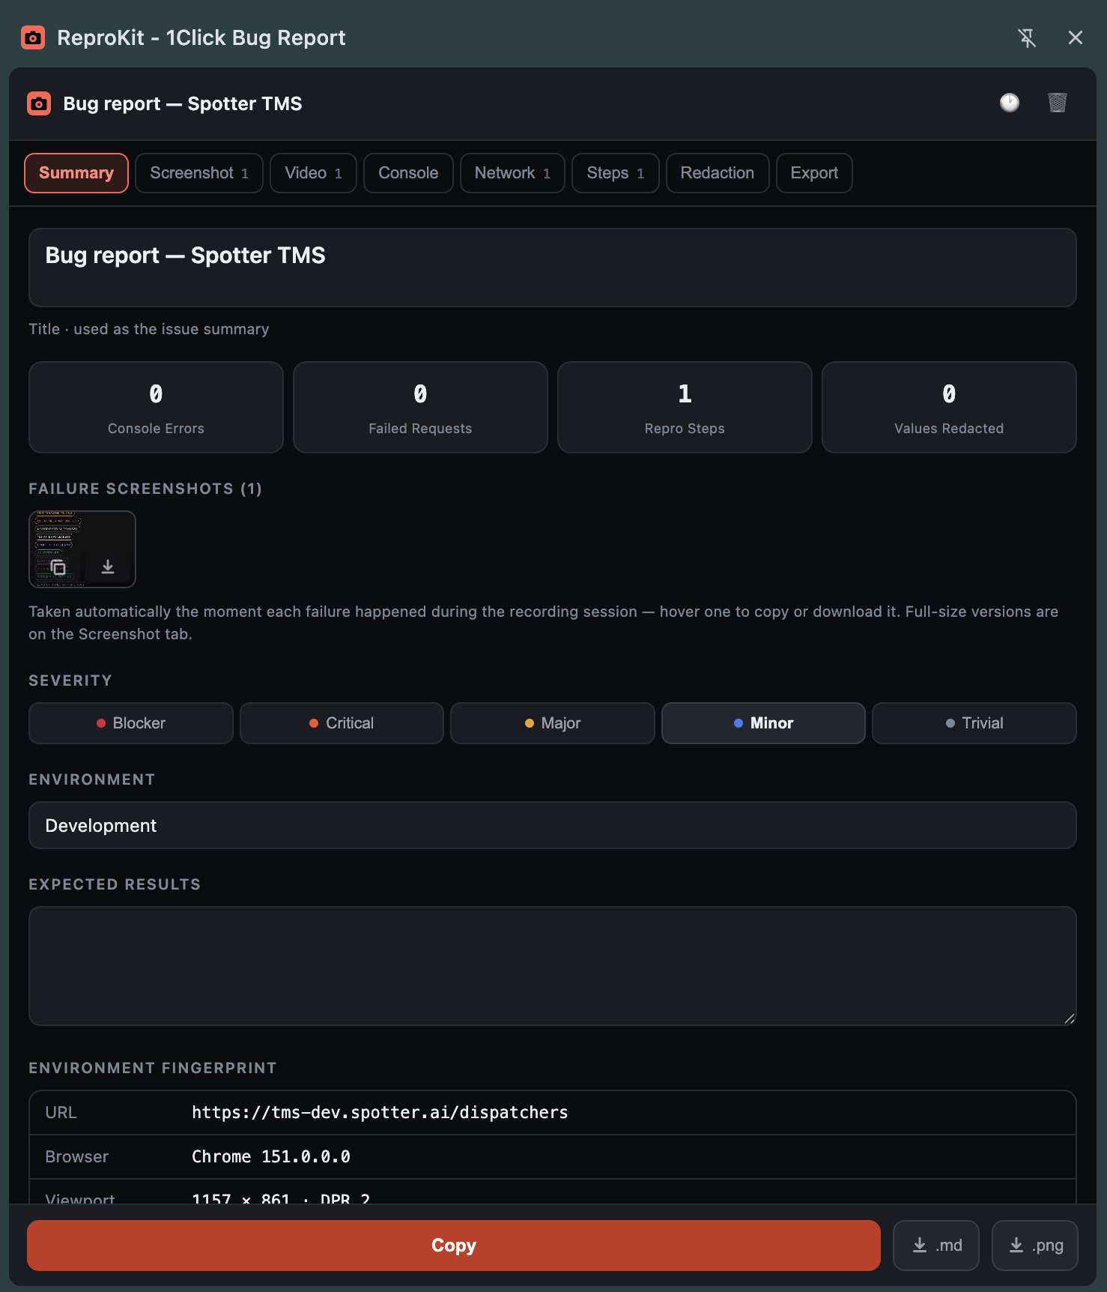Switch to the Export tab

814,173
